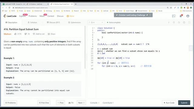Fold code at line 3 arrow
This screenshot has width=194, height=109.
94,33
